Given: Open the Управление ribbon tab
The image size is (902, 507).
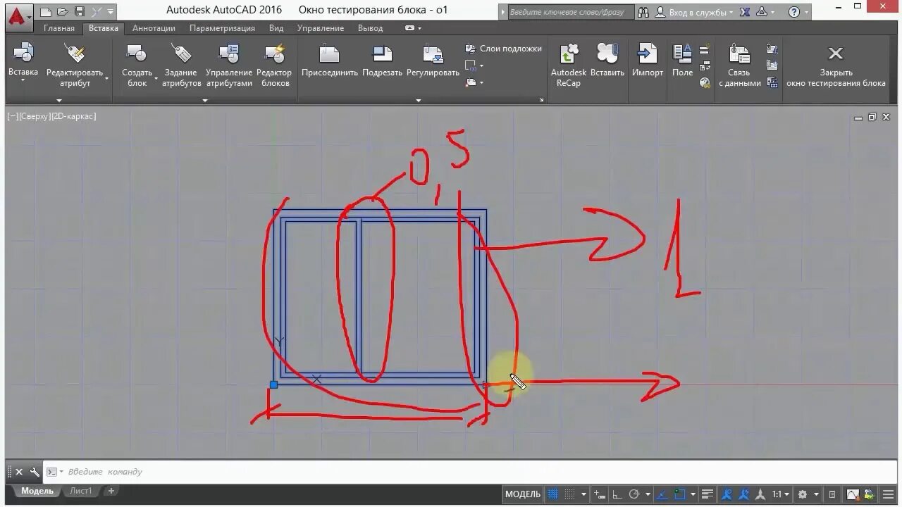Looking at the screenshot, I should click(x=321, y=28).
